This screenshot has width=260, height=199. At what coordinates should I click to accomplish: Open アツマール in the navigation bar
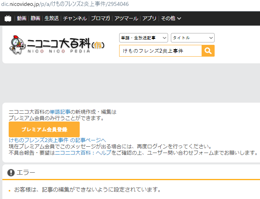click(126, 18)
